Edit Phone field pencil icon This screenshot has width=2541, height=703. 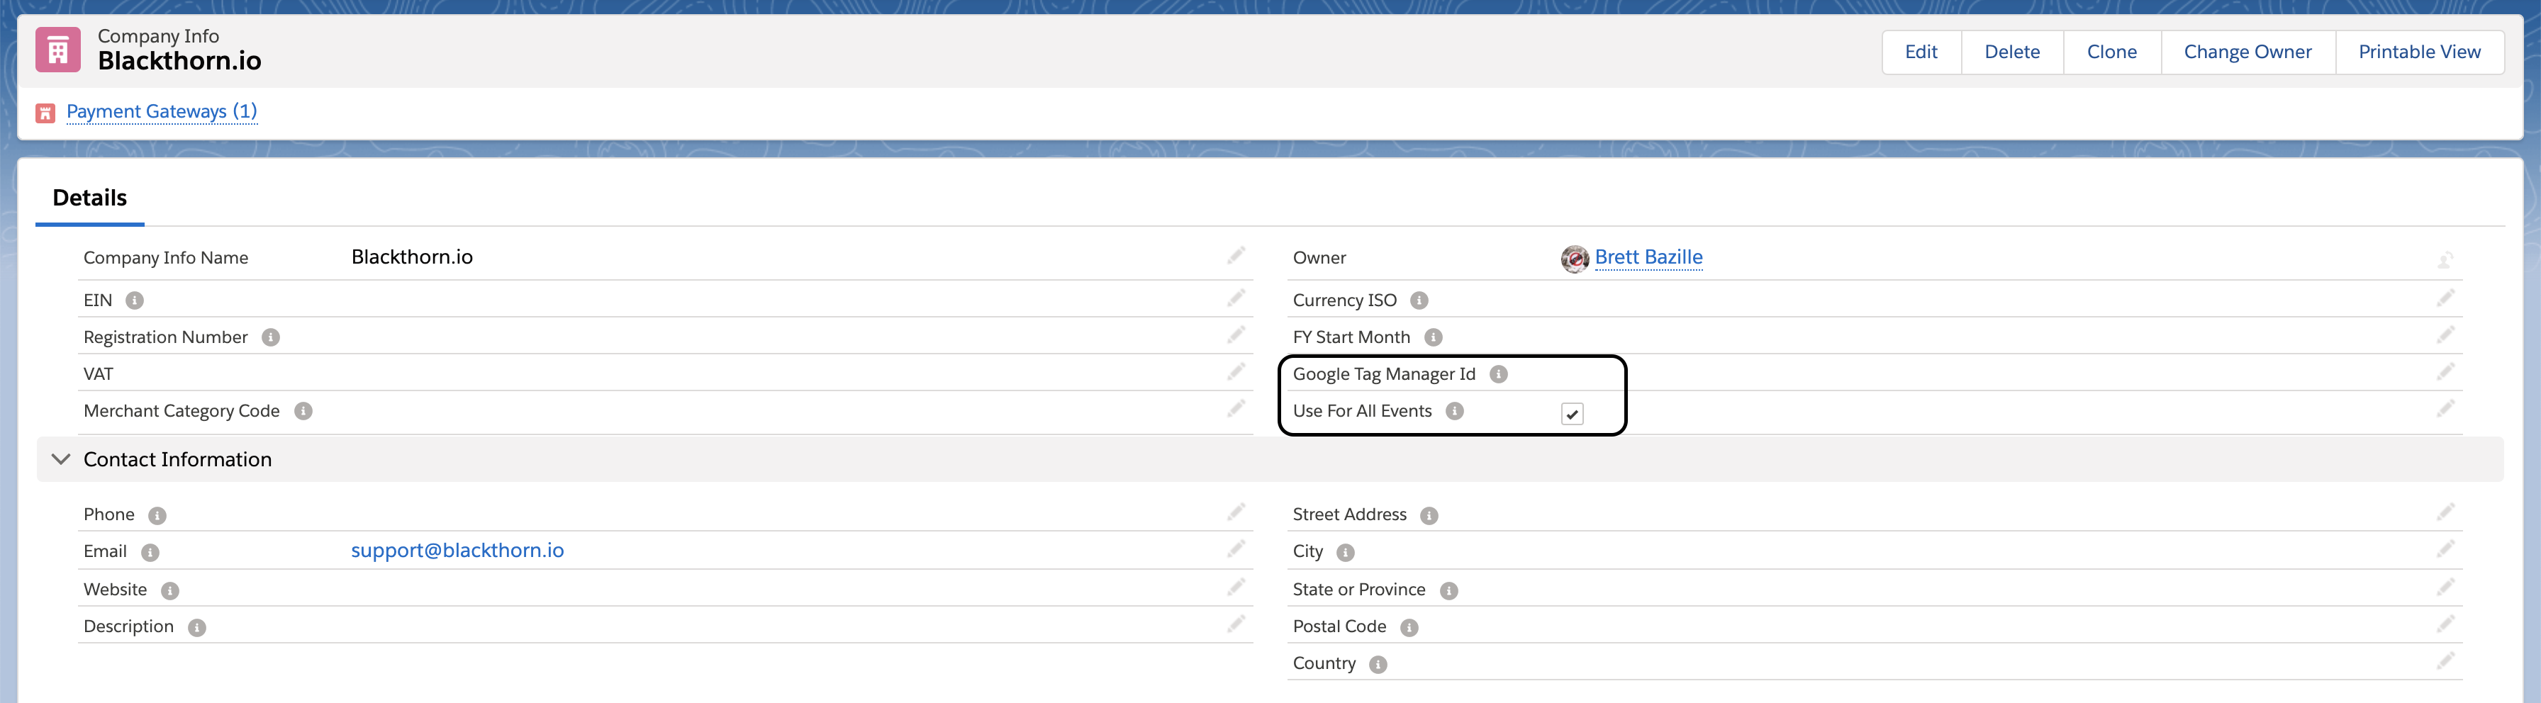coord(1236,512)
